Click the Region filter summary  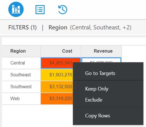[90, 27]
